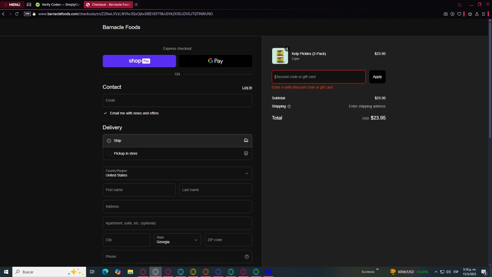Open the Opera MENÚ button
This screenshot has width=492, height=277.
[12, 5]
